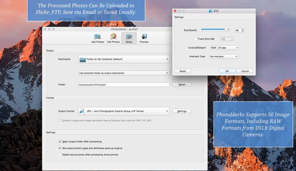Click the Output Format Settings button
Viewport: 296px width, 171px height.
coord(182,111)
